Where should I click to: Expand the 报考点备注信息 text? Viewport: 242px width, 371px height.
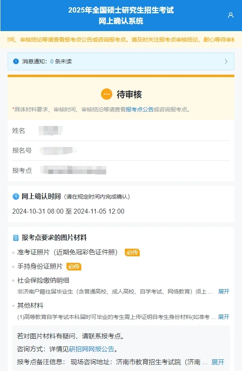pyautogui.click(x=218, y=362)
